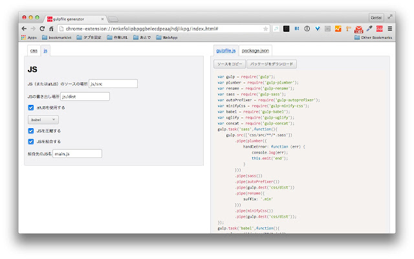Click the light puzzle extension icon beside the star
Screen dimensions: 414x259
click(276, 28)
